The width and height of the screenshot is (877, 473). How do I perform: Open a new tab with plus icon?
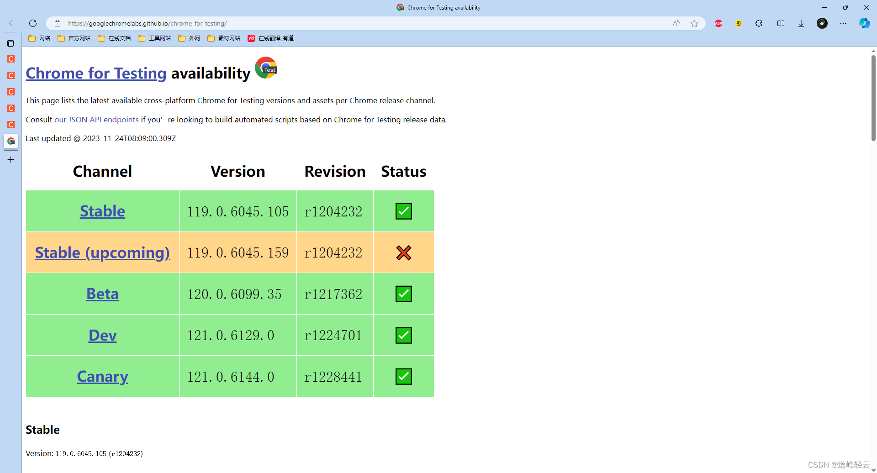pyautogui.click(x=11, y=159)
